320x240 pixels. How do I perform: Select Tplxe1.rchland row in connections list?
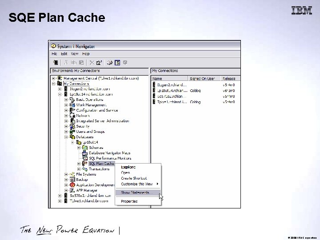coord(172,102)
